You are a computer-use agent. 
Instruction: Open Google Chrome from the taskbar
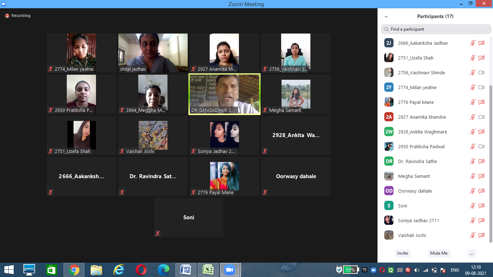74,270
